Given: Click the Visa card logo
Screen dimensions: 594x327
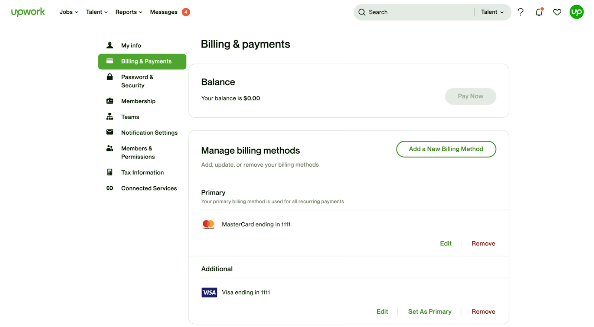Looking at the screenshot, I should (x=209, y=292).
